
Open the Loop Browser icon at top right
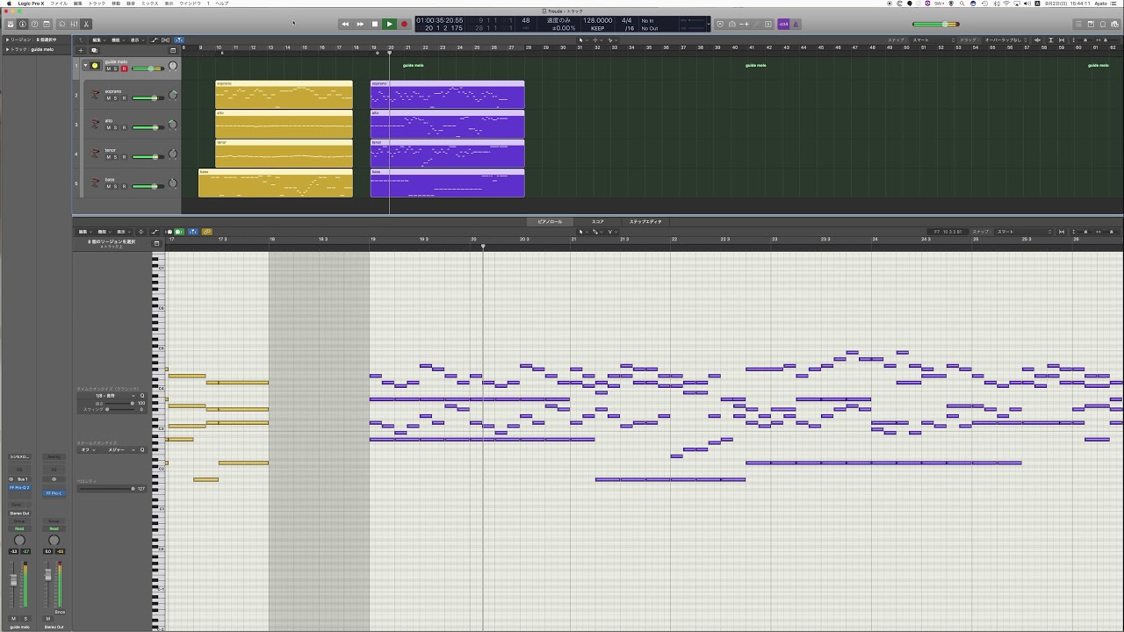[x=1103, y=24]
